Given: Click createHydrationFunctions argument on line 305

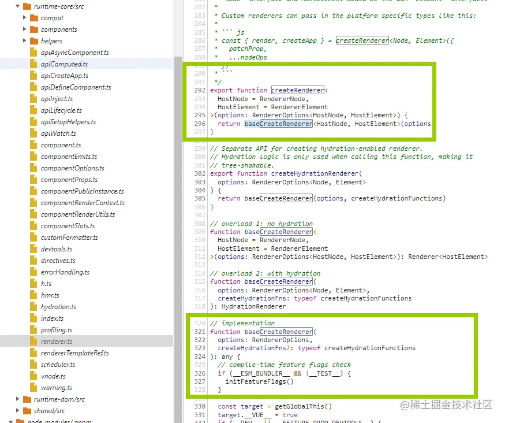Looking at the screenshot, I should 396,198.
